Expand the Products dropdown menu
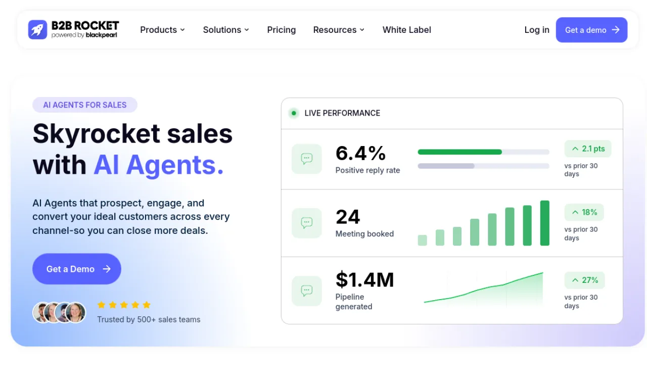 tap(163, 30)
